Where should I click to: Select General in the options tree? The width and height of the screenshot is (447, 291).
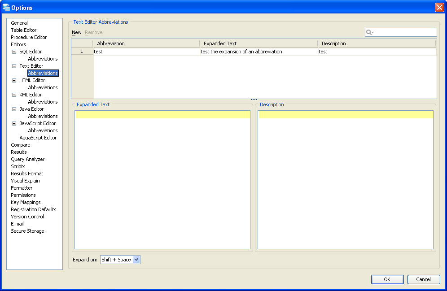coord(19,23)
